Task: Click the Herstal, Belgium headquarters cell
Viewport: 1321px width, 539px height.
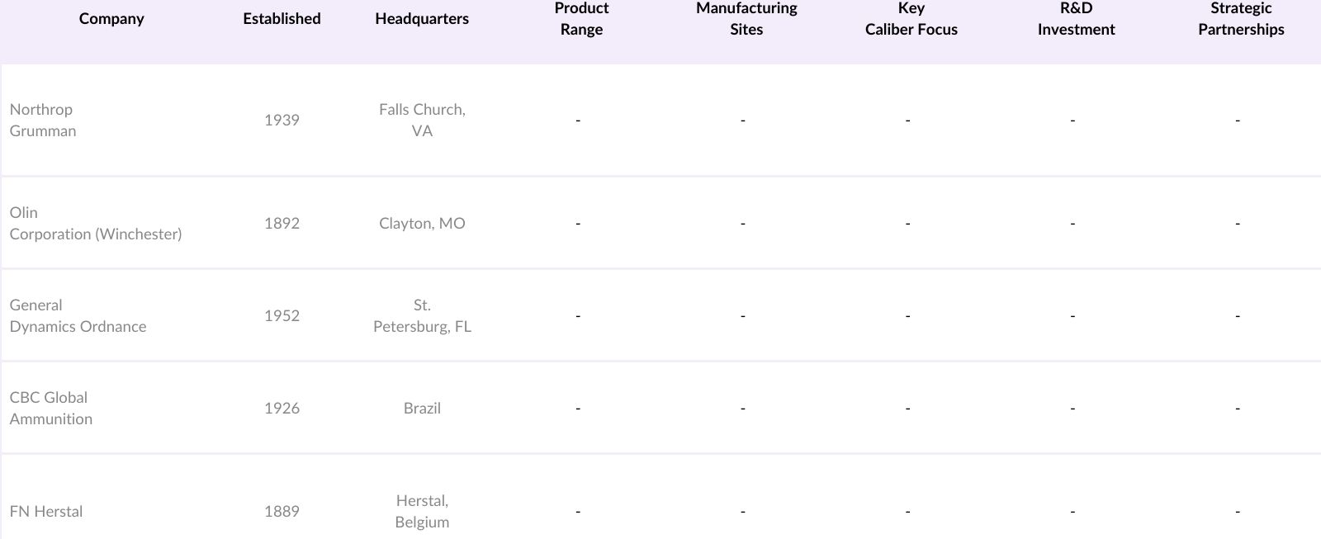Action: tap(422, 512)
